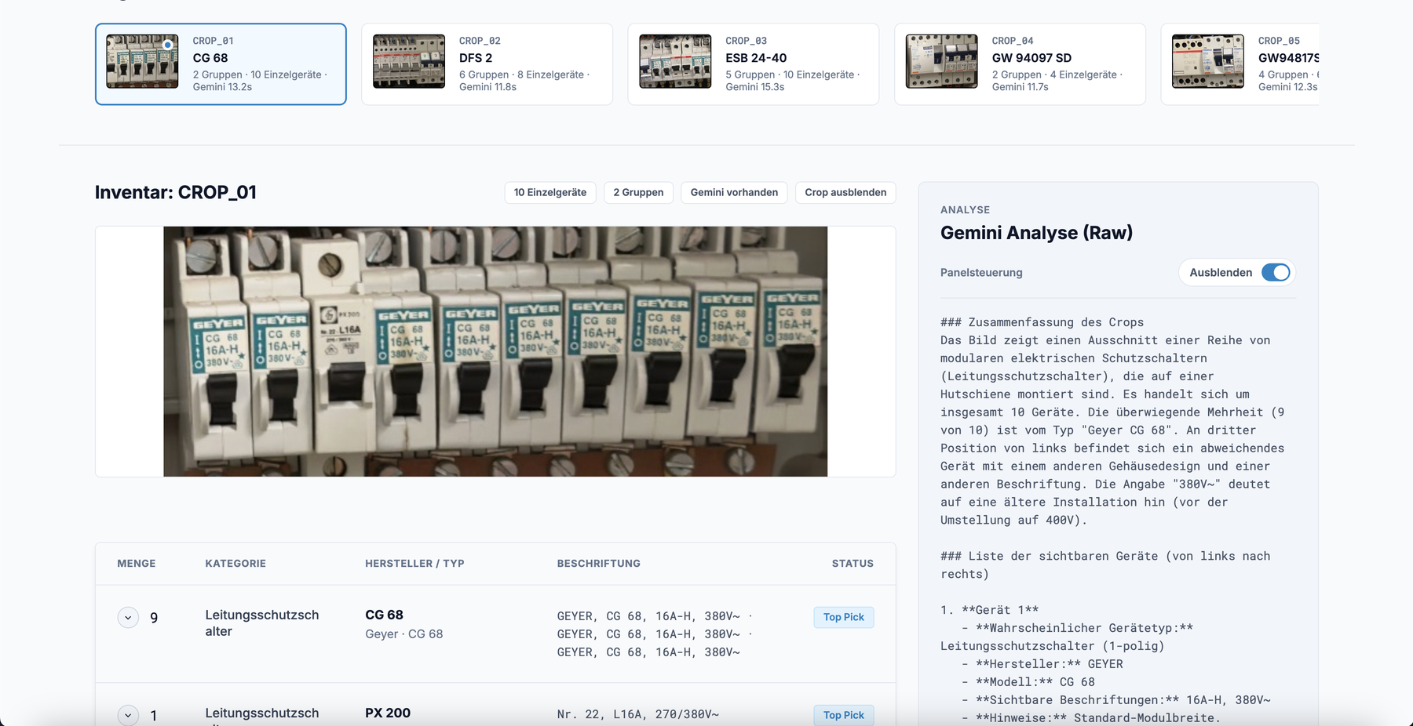
Task: Click the Crop ausblenden button
Action: 845,192
